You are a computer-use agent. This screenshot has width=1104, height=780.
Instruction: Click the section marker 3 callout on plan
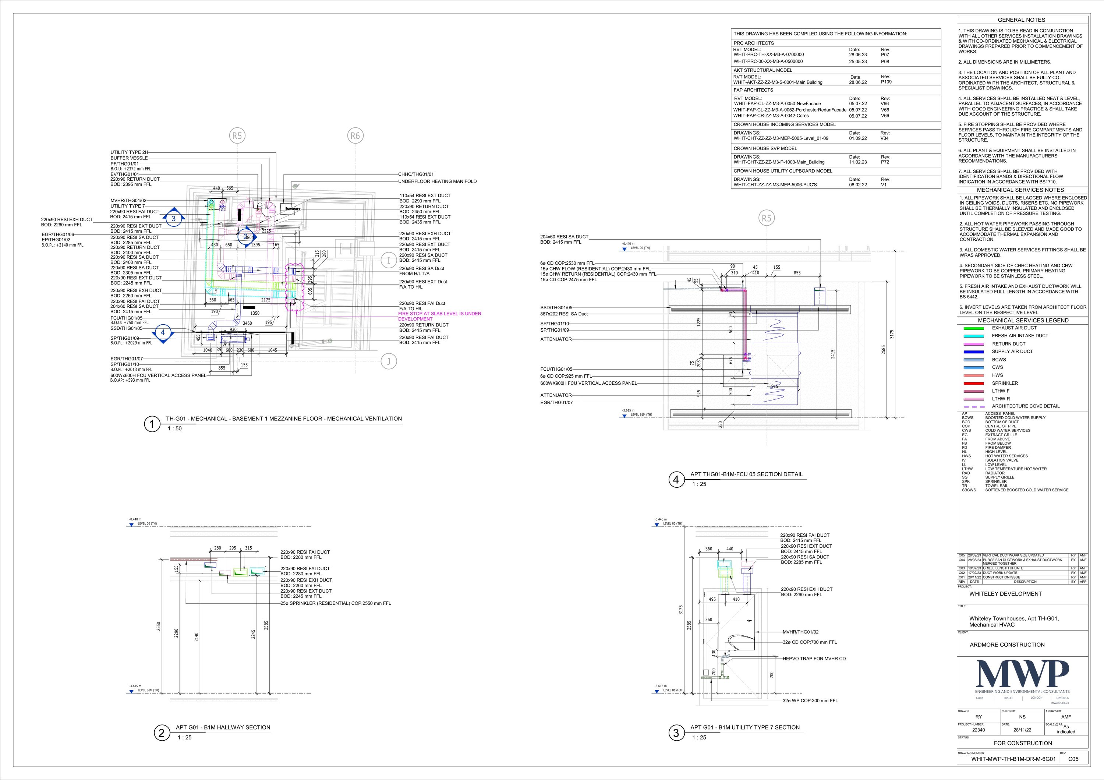click(174, 219)
